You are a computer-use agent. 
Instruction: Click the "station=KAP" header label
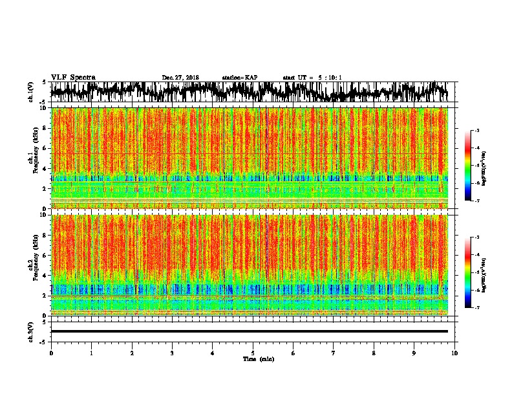[240, 78]
